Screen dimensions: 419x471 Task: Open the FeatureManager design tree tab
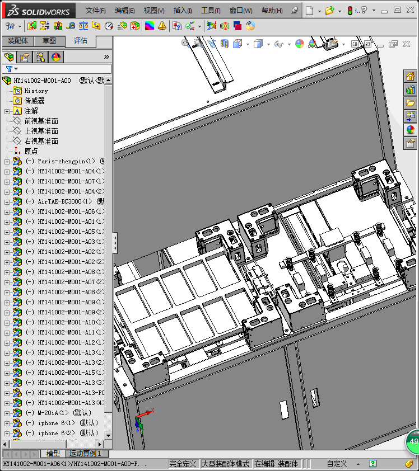tap(9, 56)
